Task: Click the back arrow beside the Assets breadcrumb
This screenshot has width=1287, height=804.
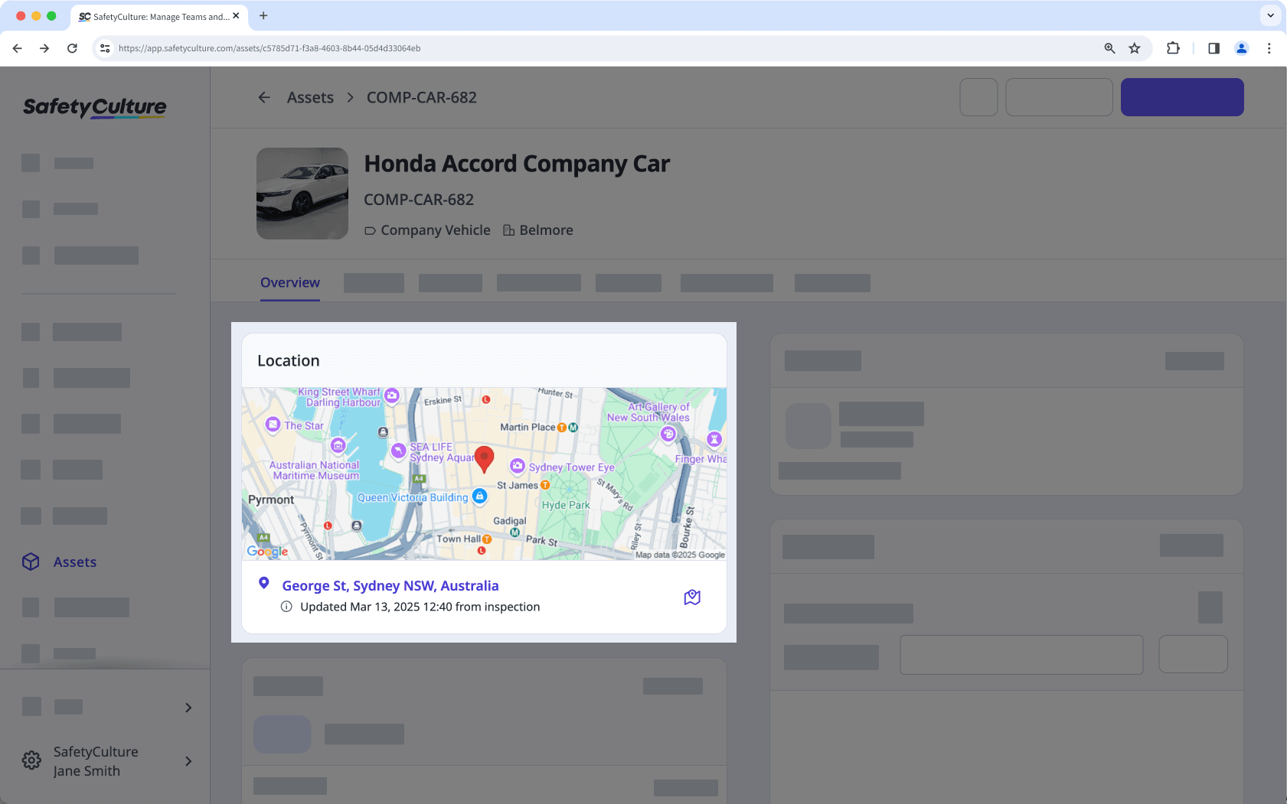Action: (264, 97)
